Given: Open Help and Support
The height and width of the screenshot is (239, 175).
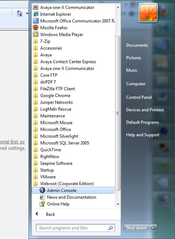Looking at the screenshot, I should point(143,135).
